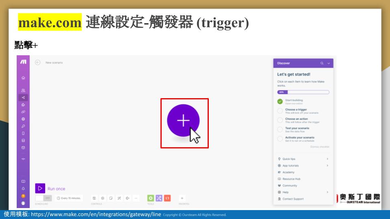
Task: Open Data structures cube icon in sidebar
Action: point(23,148)
